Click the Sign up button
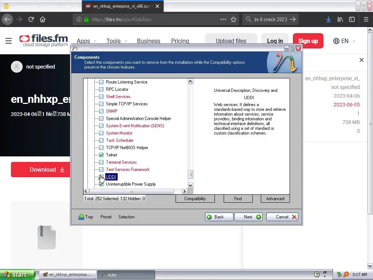This screenshot has height=280, width=373. (308, 41)
